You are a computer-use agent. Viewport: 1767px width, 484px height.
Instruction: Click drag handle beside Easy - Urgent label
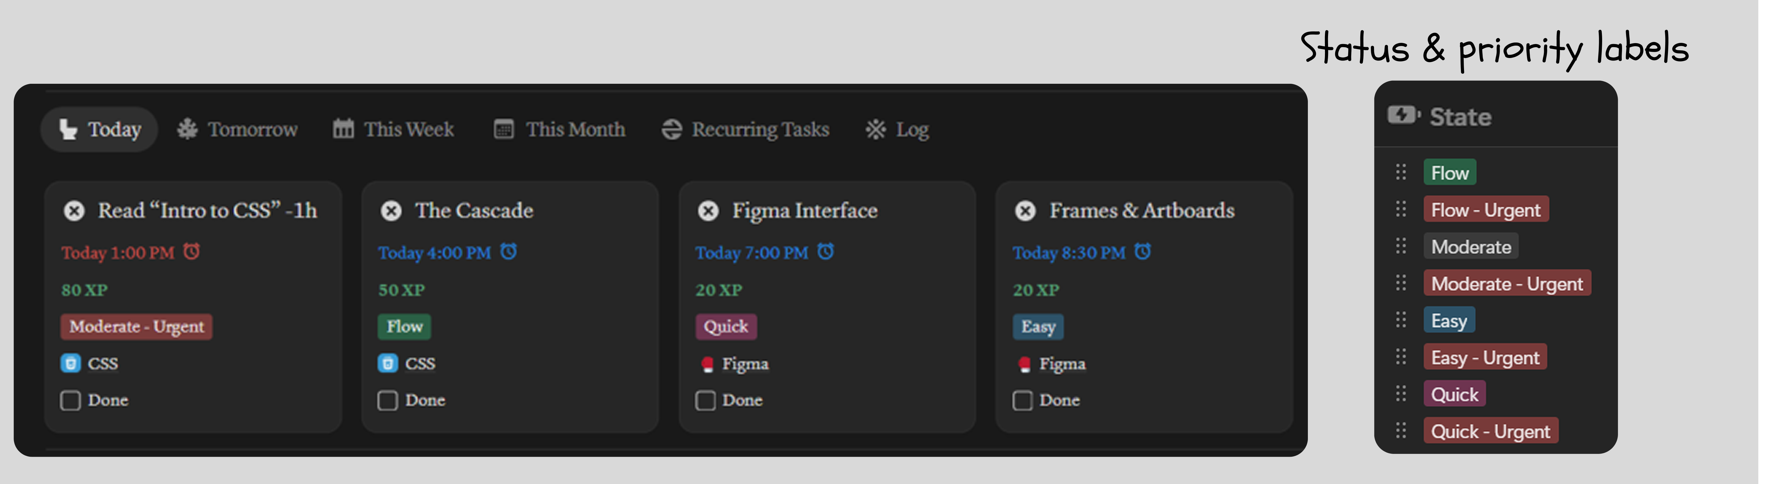[1401, 356]
